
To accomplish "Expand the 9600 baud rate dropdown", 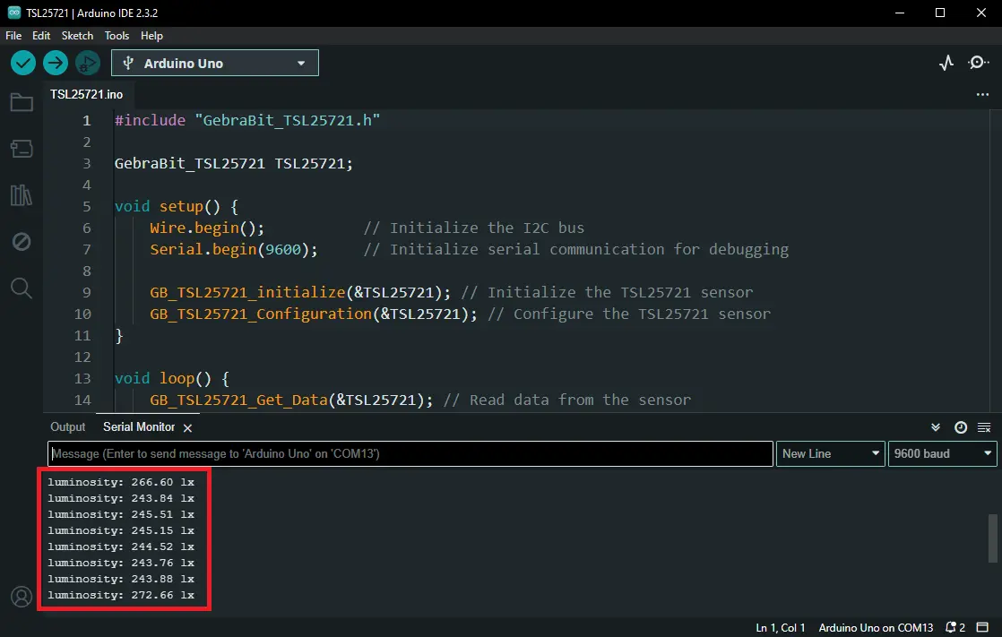I will [x=942, y=453].
